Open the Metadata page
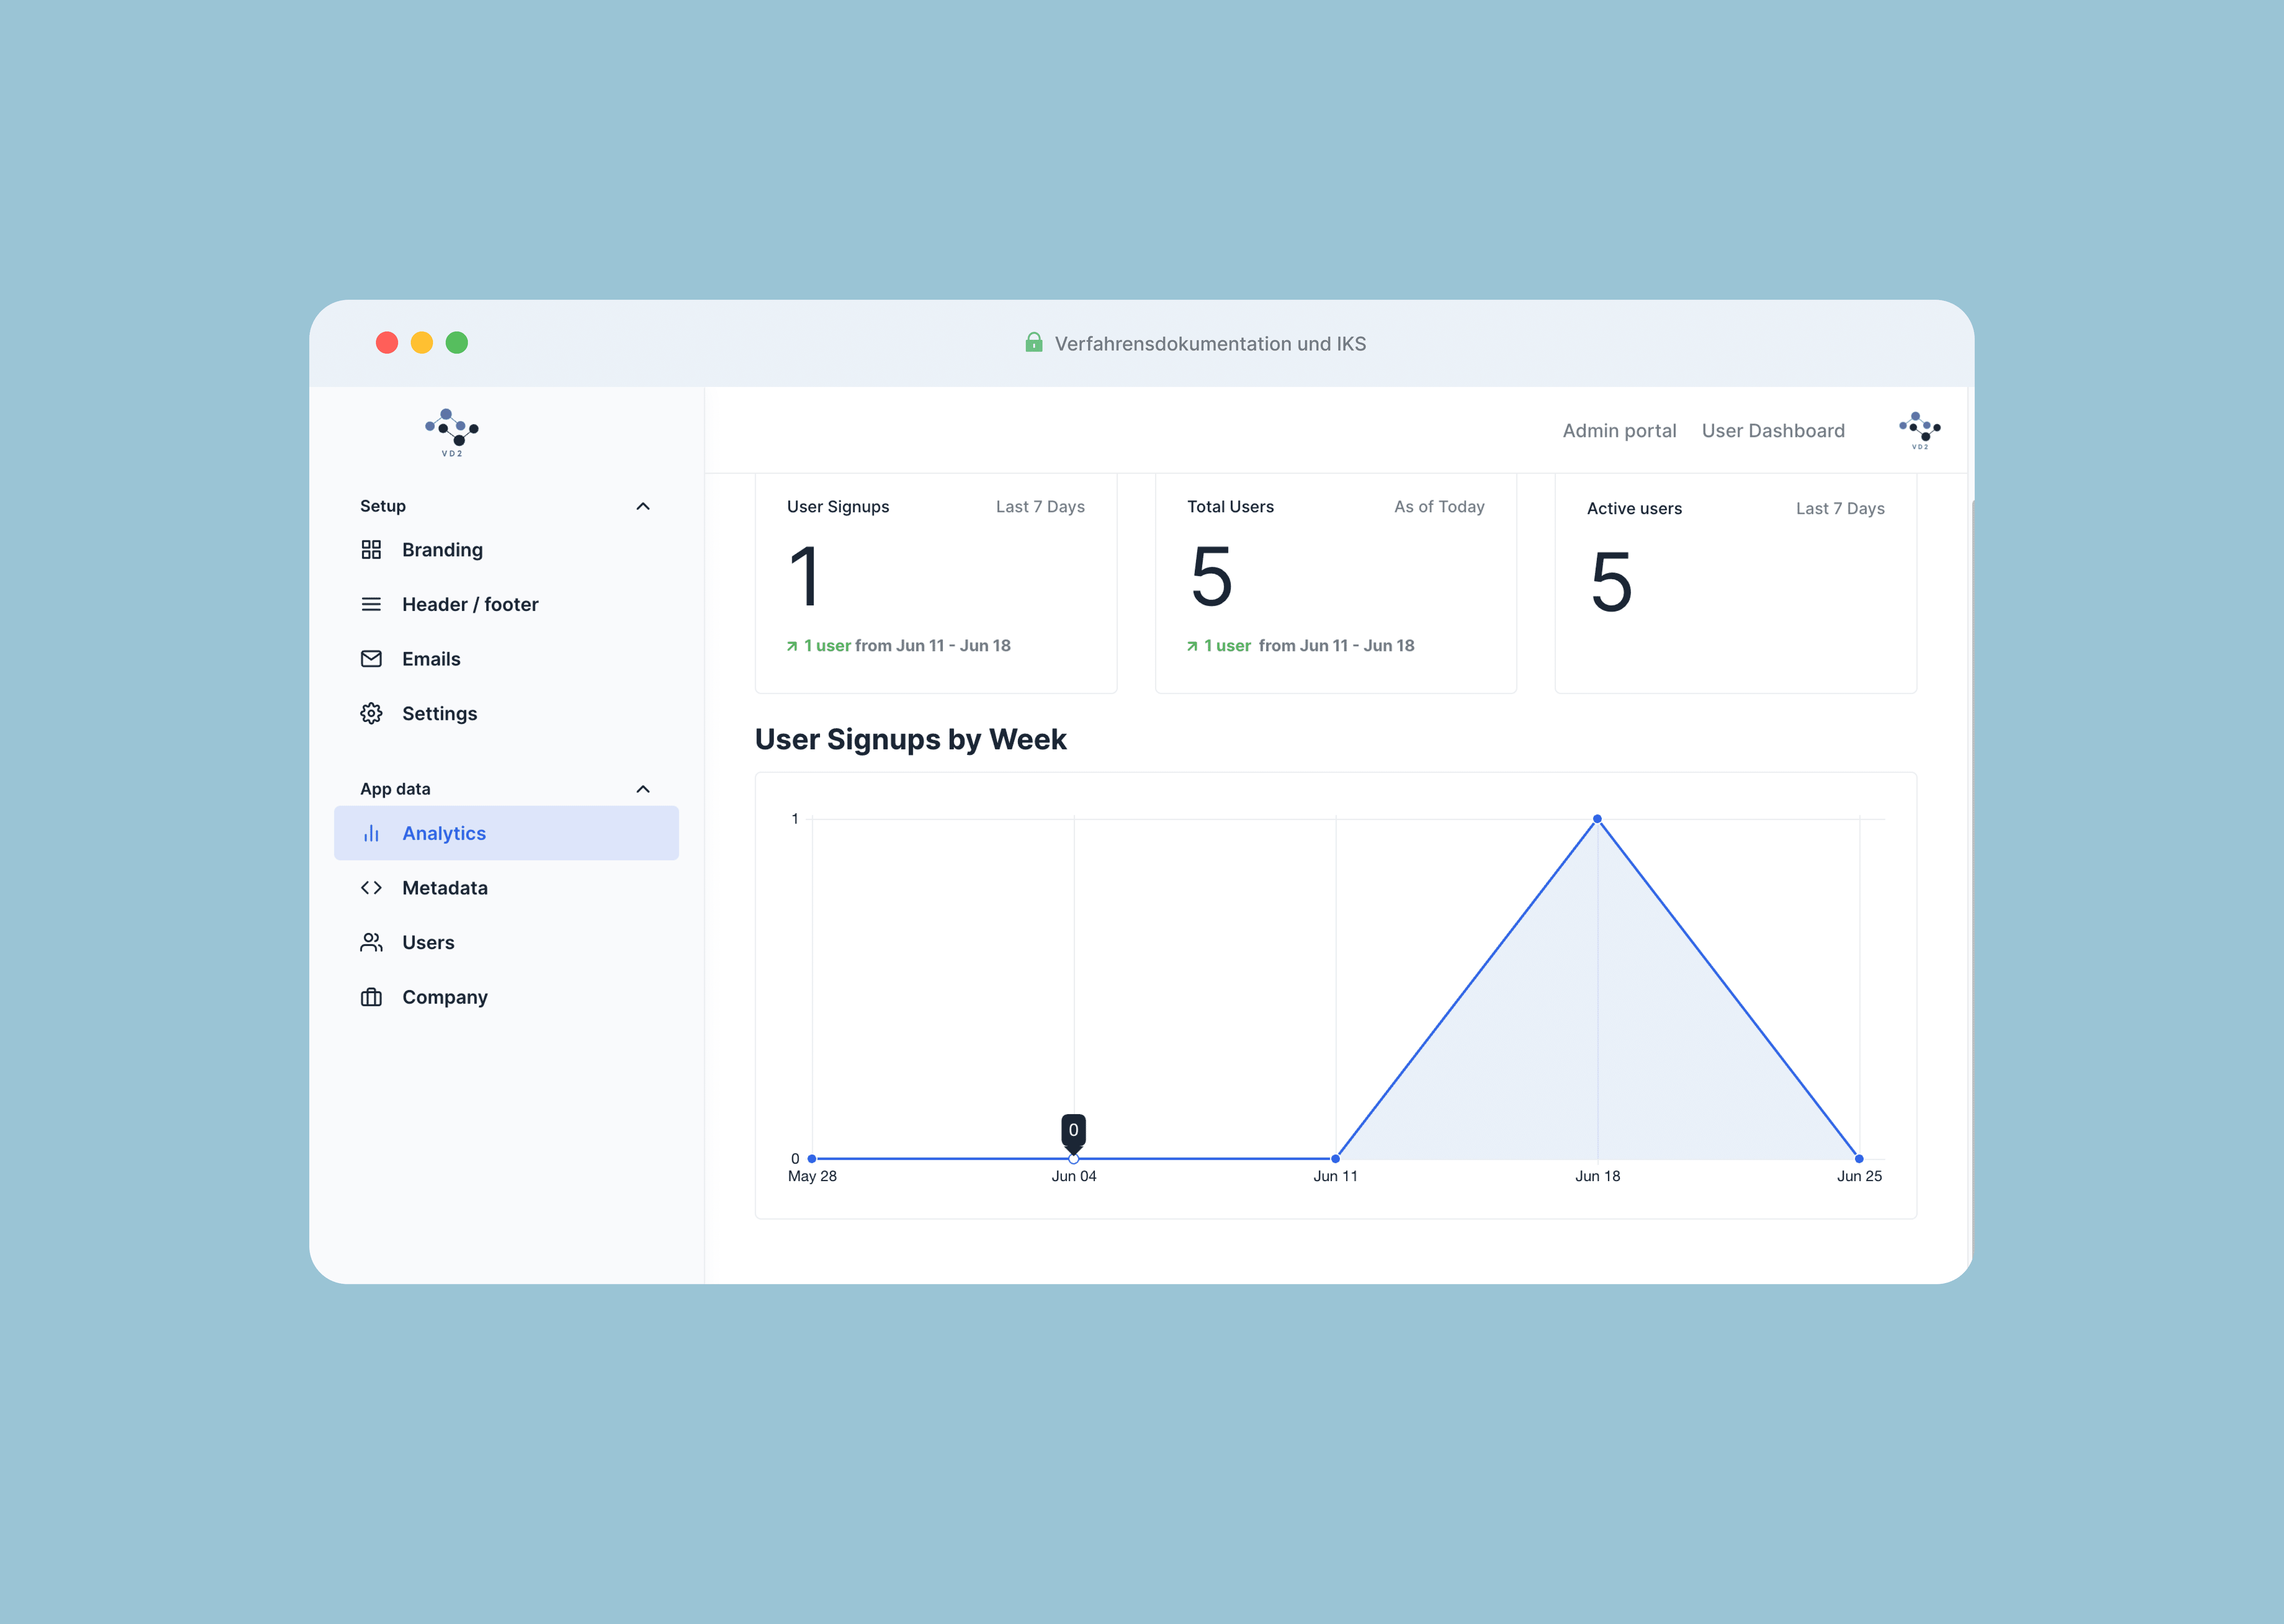The width and height of the screenshot is (2284, 1624). pyautogui.click(x=506, y=888)
